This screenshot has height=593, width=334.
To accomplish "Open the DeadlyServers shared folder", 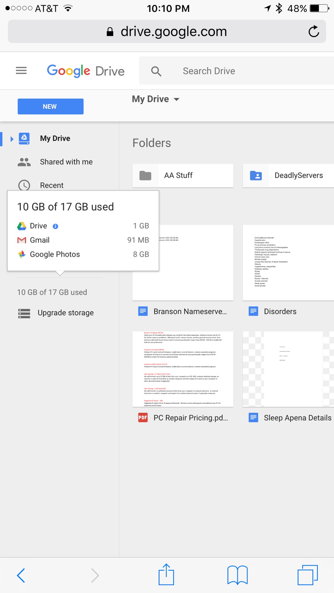I will 288,175.
